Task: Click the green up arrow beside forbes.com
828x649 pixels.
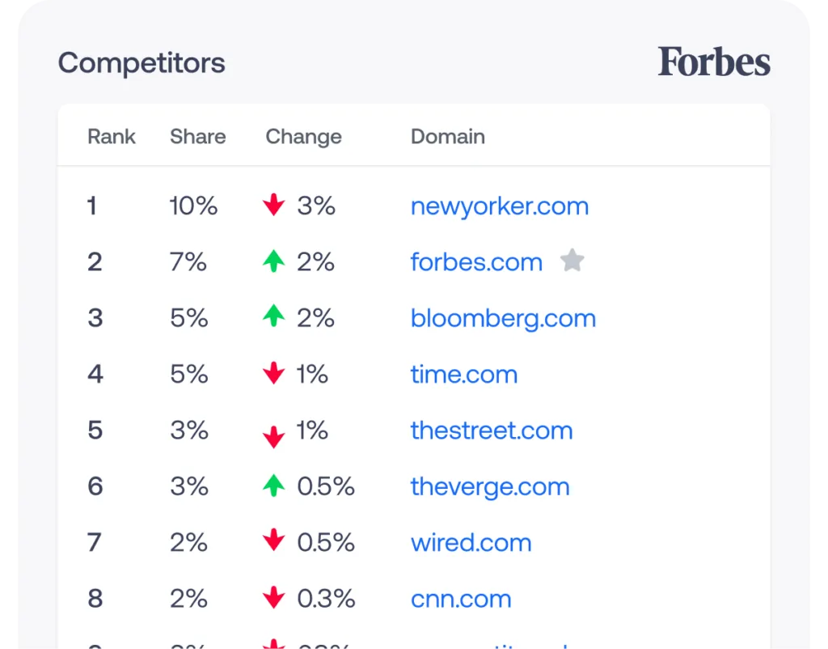Action: [275, 261]
